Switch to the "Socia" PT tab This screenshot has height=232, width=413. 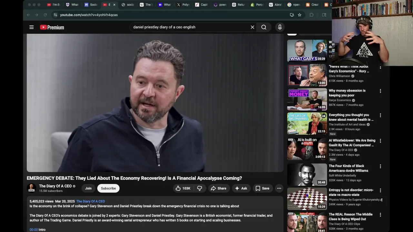[x=91, y=5]
